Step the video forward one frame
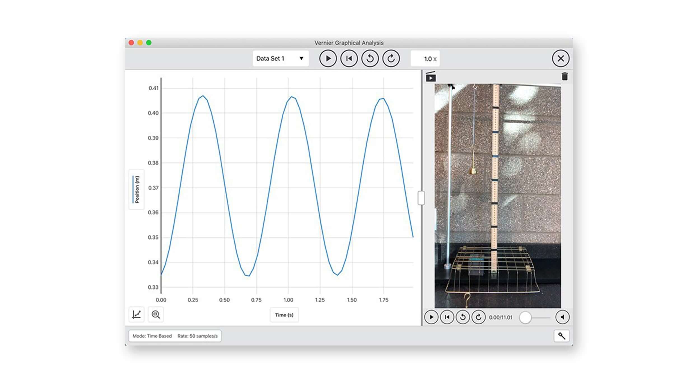Screen dimensions: 684x385 pyautogui.click(x=479, y=317)
